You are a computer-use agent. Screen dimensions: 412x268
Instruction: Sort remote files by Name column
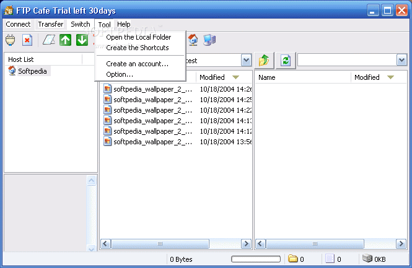click(303, 77)
